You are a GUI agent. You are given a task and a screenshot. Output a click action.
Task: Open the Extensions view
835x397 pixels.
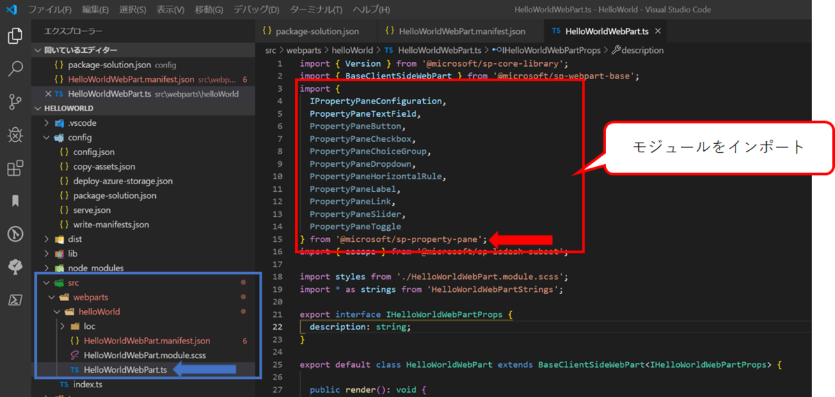[x=15, y=168]
